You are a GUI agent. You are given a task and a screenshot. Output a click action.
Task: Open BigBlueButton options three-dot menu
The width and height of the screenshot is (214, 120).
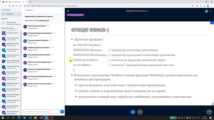coord(211,11)
